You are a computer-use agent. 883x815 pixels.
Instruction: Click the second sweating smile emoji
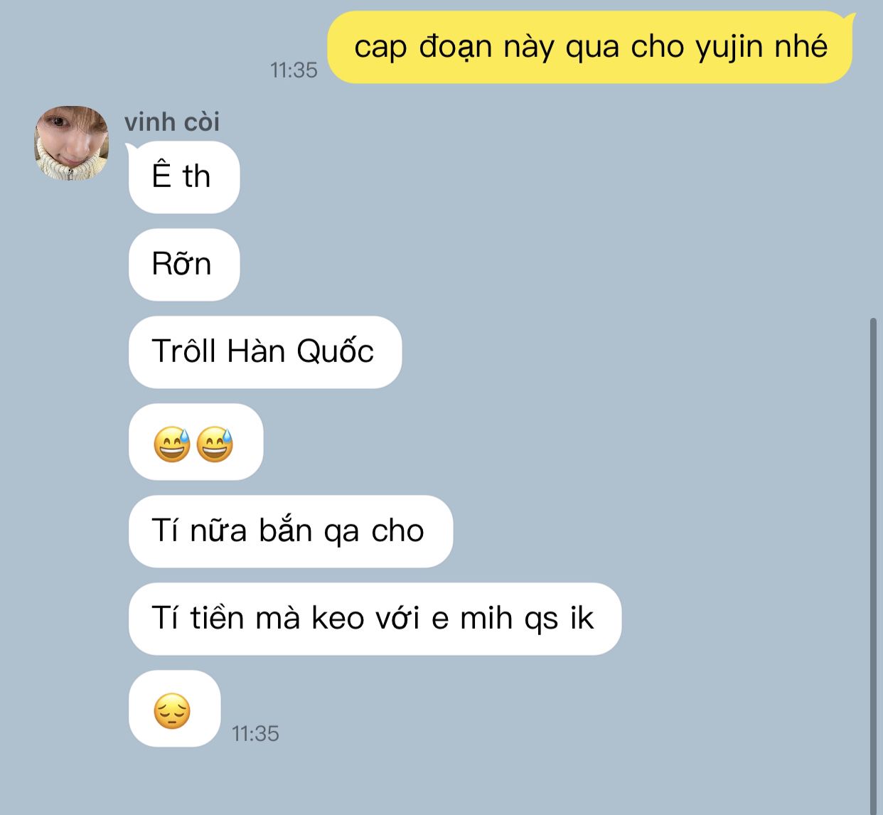point(215,444)
